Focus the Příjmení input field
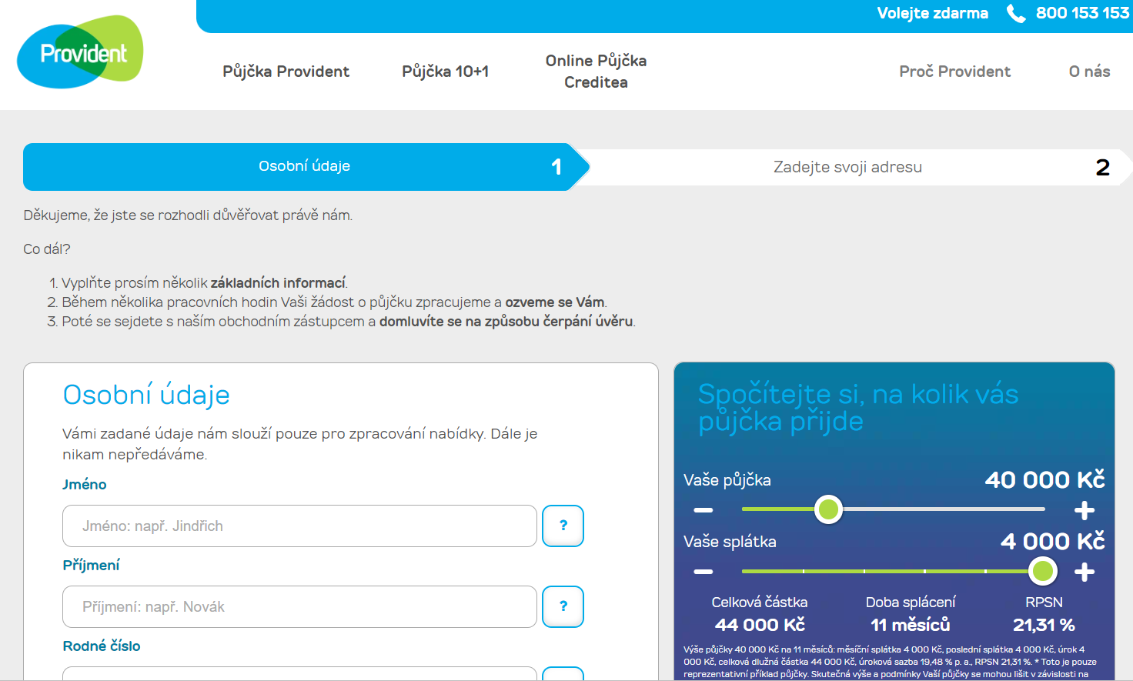This screenshot has height=681, width=1133. pos(299,606)
